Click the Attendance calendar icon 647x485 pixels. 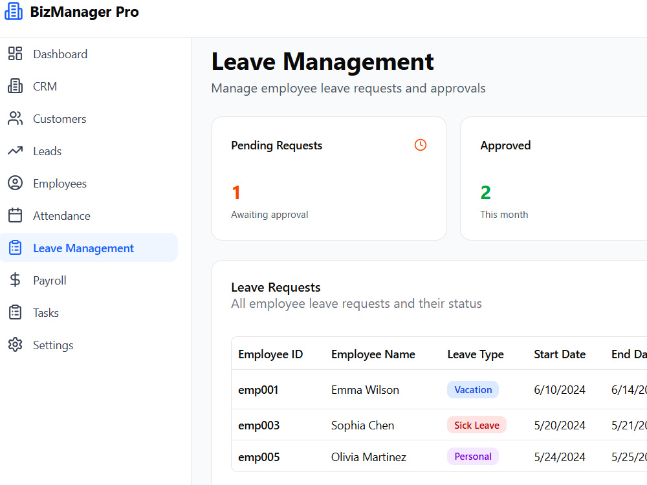16,215
